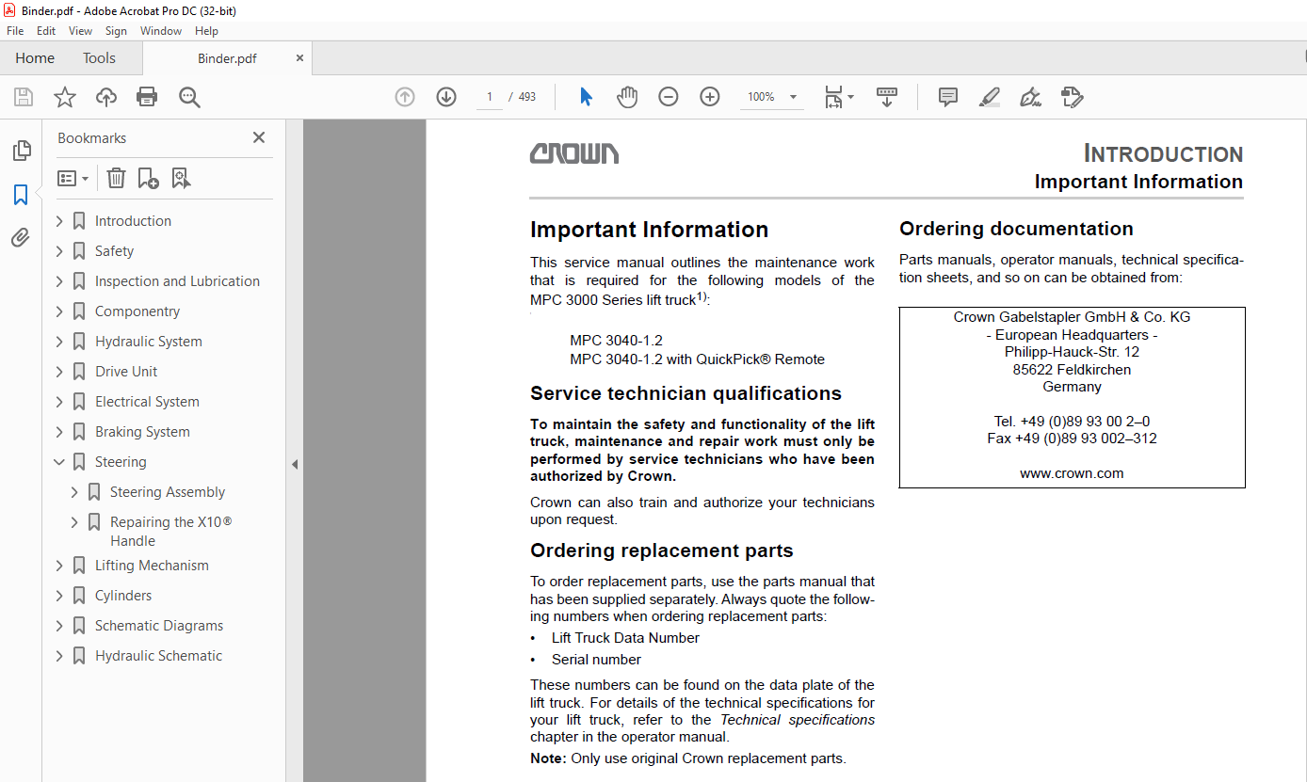Open the zoom level dropdown
The width and height of the screenshot is (1307, 782).
[793, 97]
